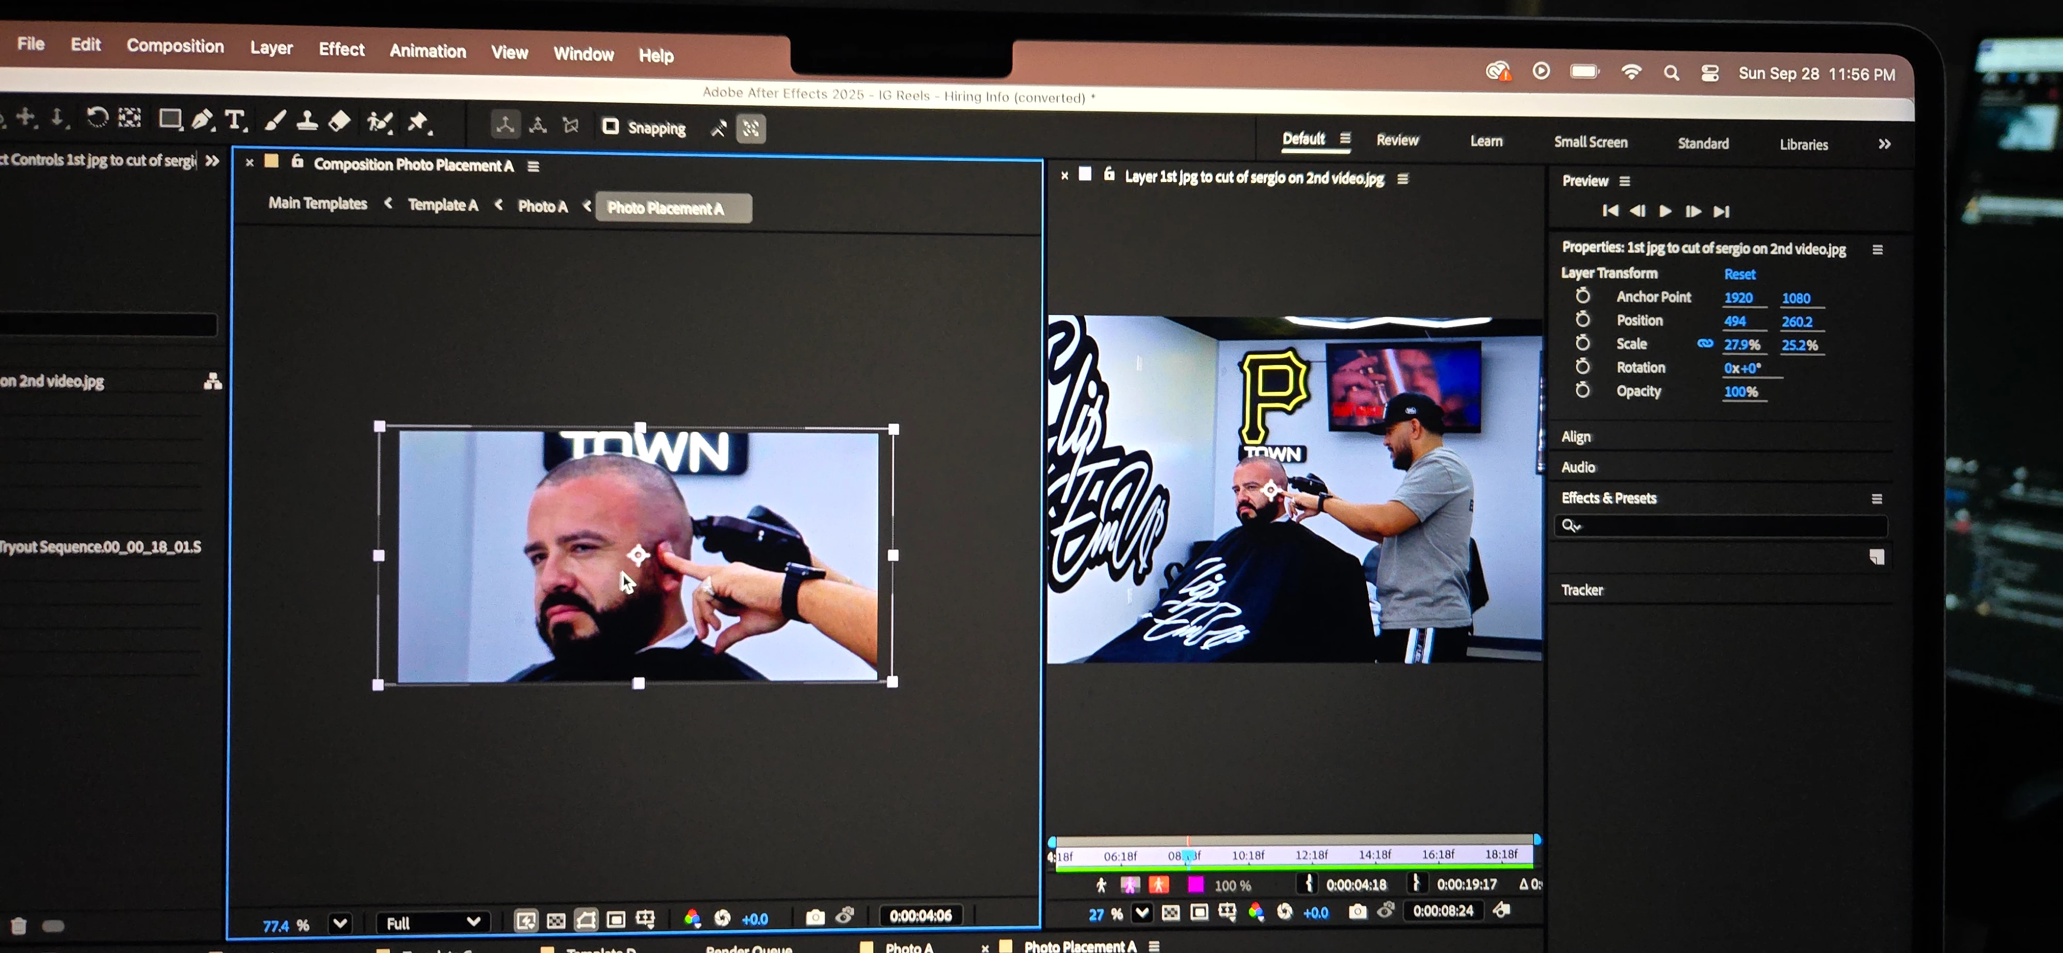2063x953 pixels.
Task: Click the Opacity 100% value
Action: pos(1740,391)
